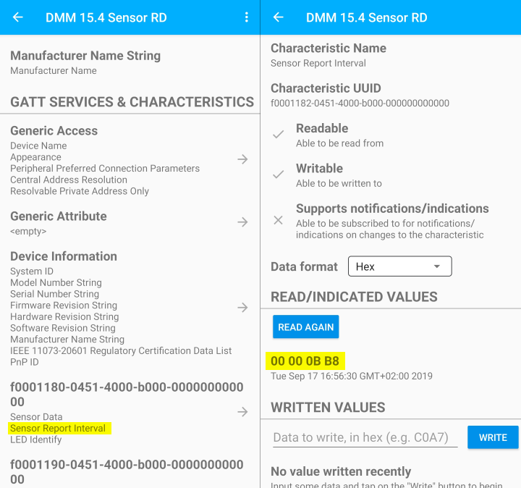The image size is (521, 488).
Task: Tap the Device Information service heading
Action: (x=64, y=256)
